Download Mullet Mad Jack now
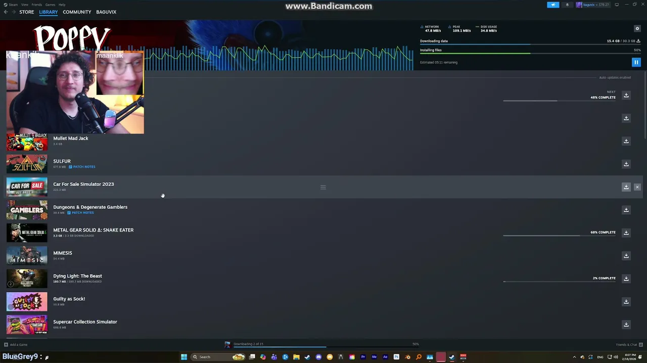Image resolution: width=647 pixels, height=363 pixels. click(x=626, y=141)
